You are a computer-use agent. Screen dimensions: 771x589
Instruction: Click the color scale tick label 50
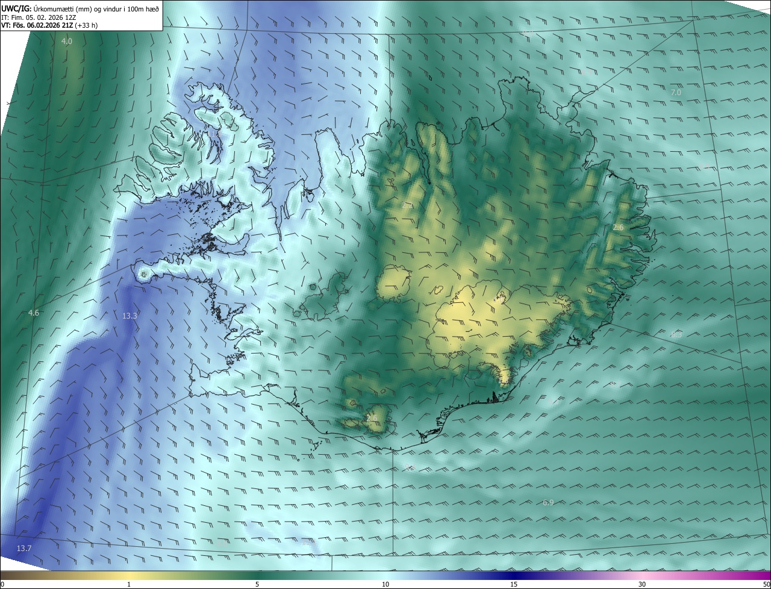coord(766,584)
